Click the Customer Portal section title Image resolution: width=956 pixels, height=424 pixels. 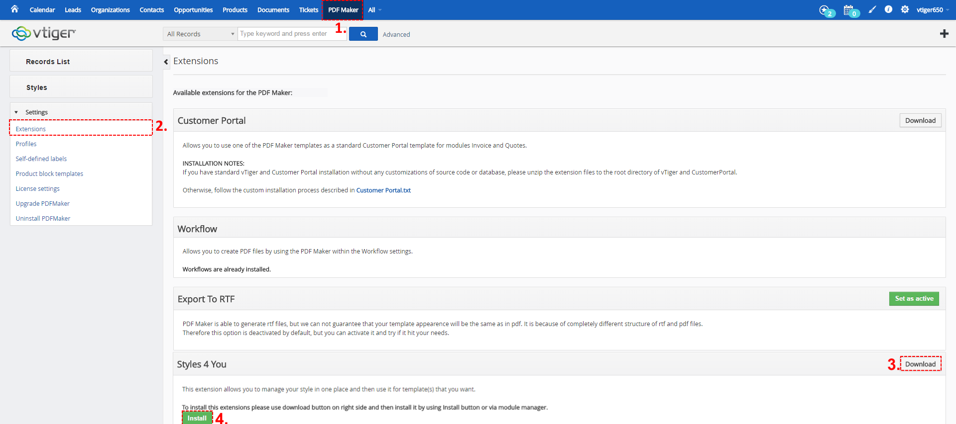click(212, 121)
